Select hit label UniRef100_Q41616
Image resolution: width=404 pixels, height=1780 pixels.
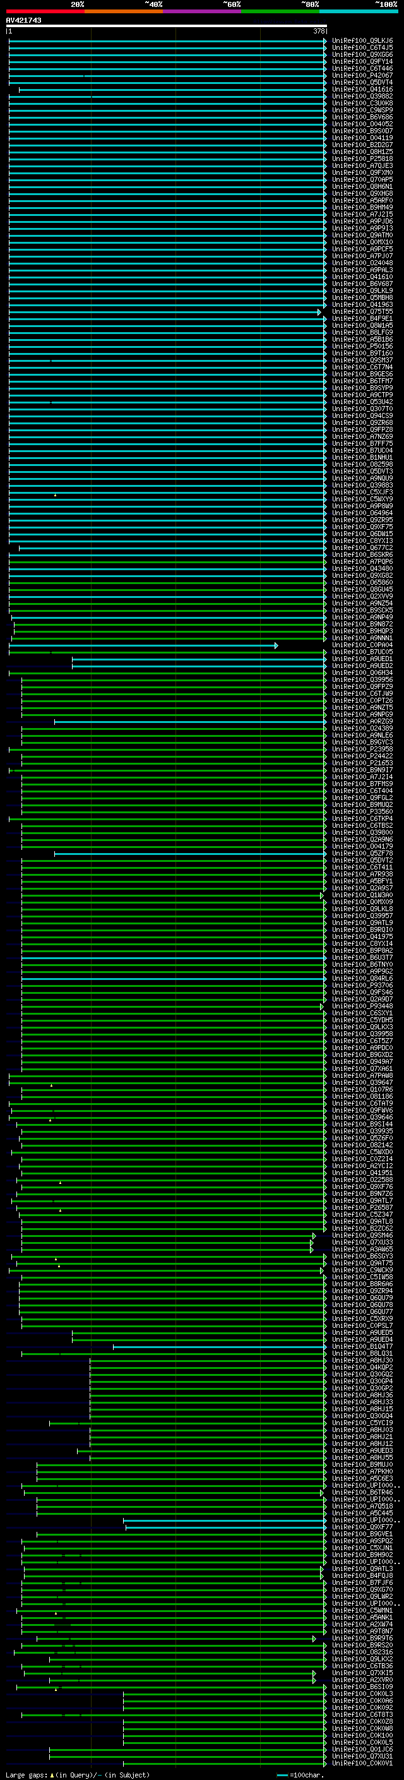coord(362,89)
